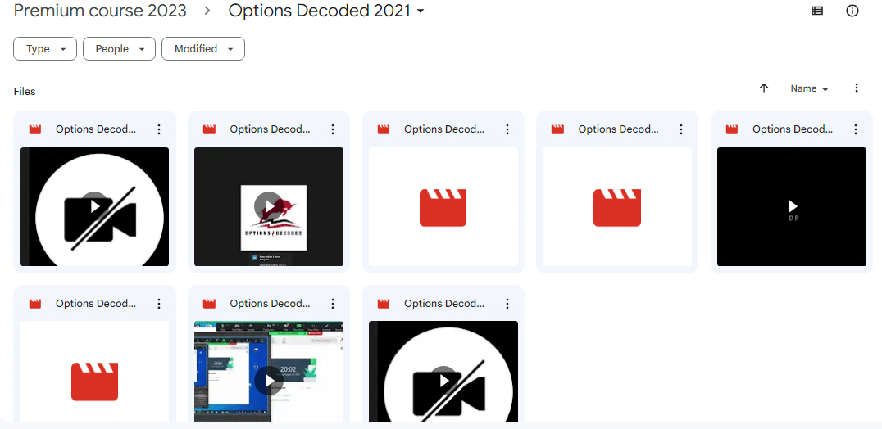Open the Premium course 2023 breadcrumb

[x=100, y=11]
